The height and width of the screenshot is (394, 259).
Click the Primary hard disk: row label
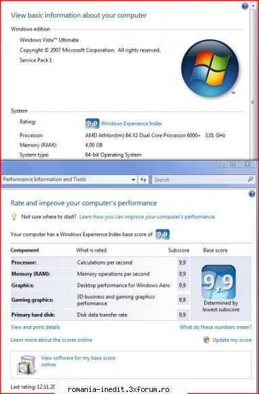coord(33,315)
